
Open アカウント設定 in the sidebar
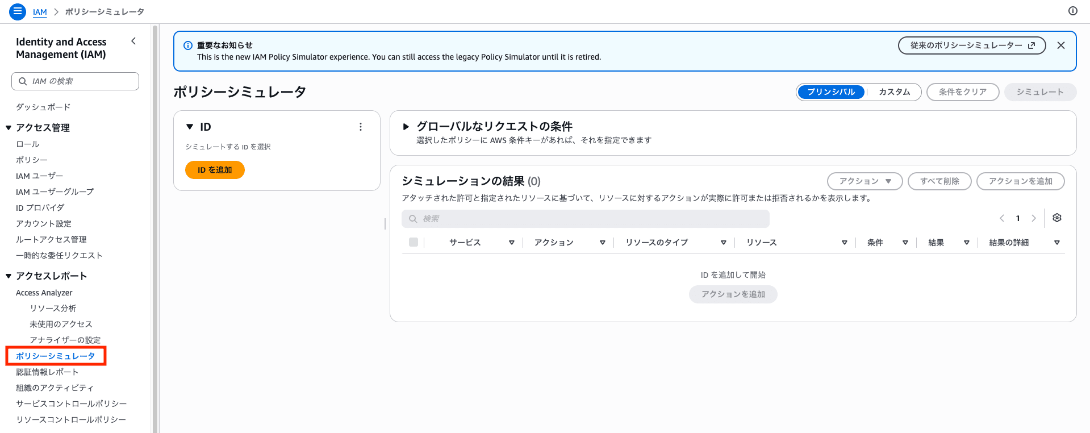click(44, 224)
